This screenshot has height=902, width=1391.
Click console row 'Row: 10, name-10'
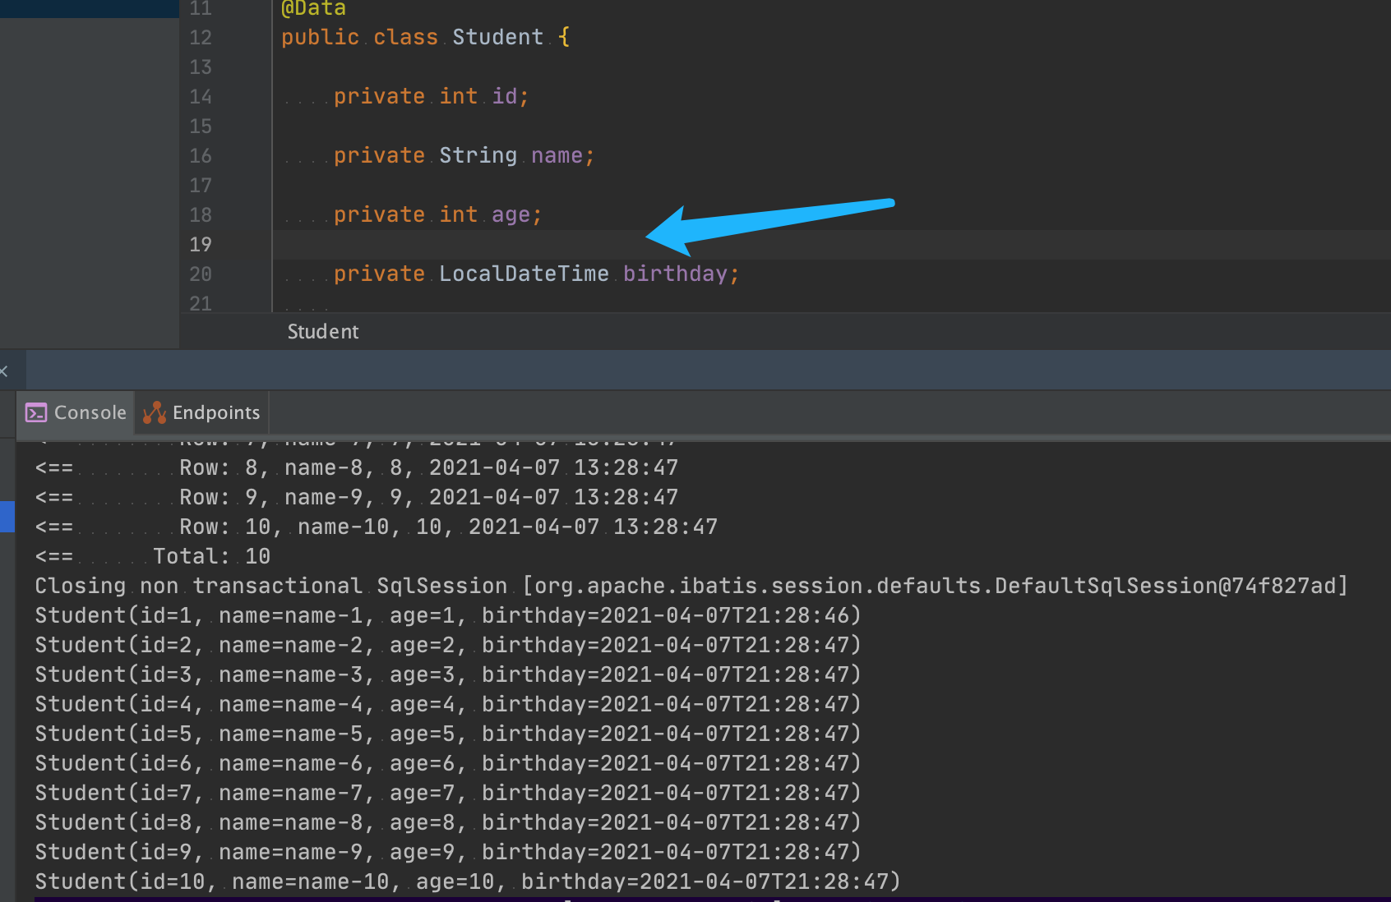(x=377, y=527)
